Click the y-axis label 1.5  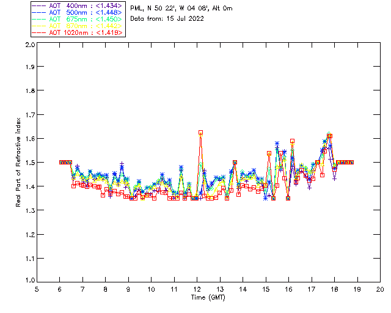(x=30, y=163)
